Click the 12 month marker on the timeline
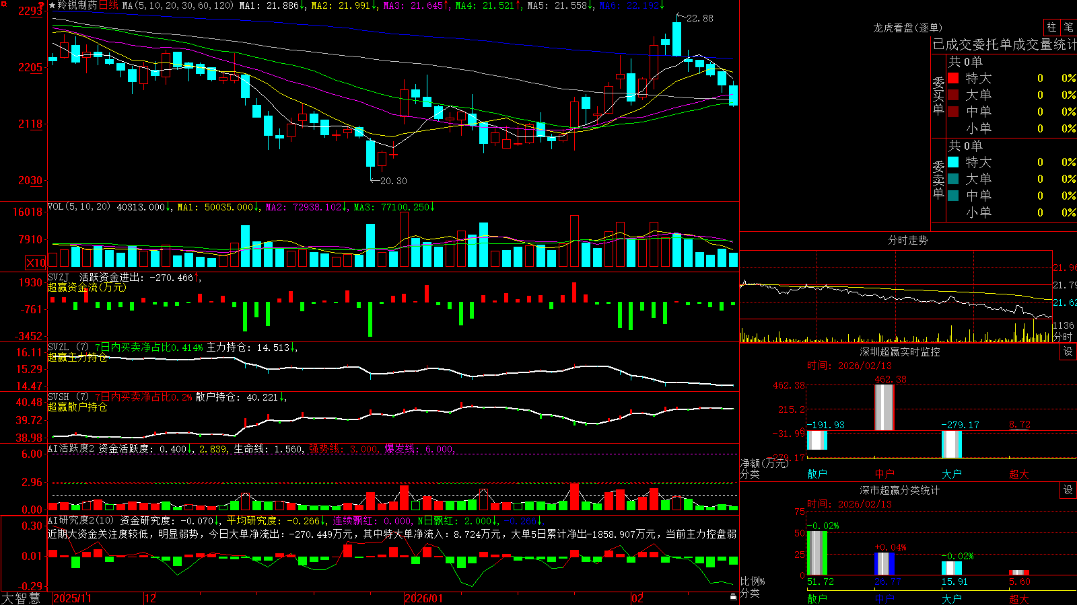 point(151,598)
